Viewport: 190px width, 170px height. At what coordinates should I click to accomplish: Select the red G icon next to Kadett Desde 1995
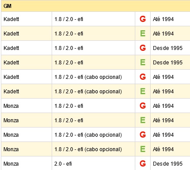click(x=143, y=48)
